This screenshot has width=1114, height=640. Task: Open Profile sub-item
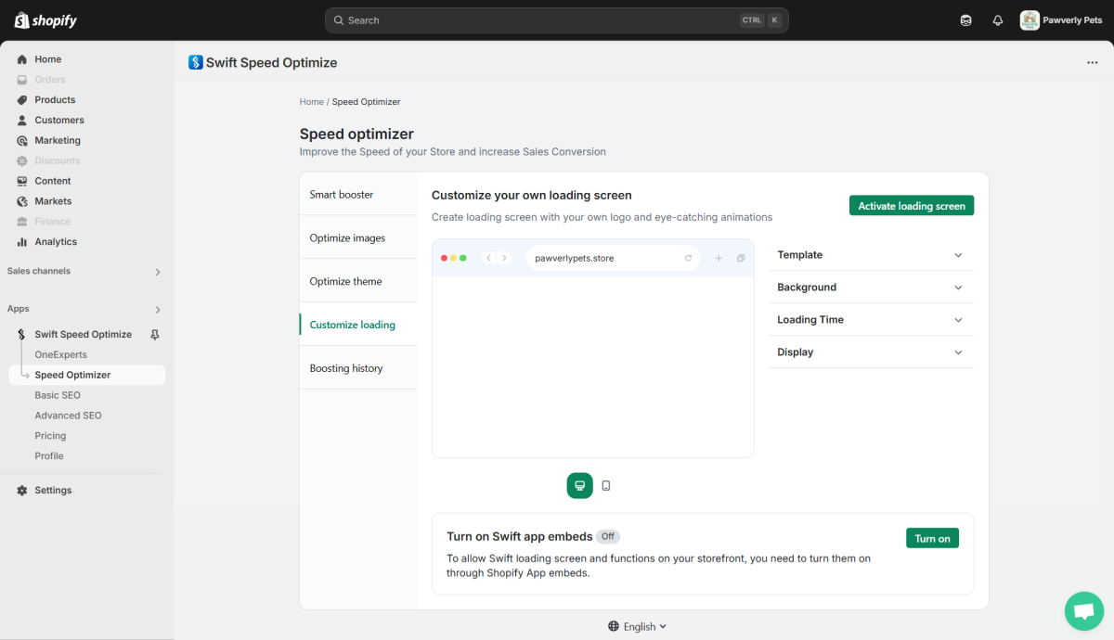click(49, 456)
